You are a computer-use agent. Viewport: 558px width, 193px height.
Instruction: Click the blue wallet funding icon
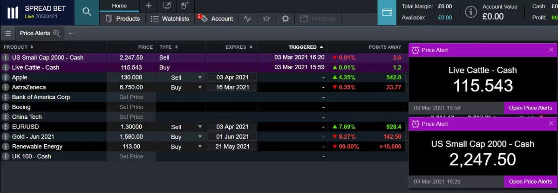(x=387, y=13)
